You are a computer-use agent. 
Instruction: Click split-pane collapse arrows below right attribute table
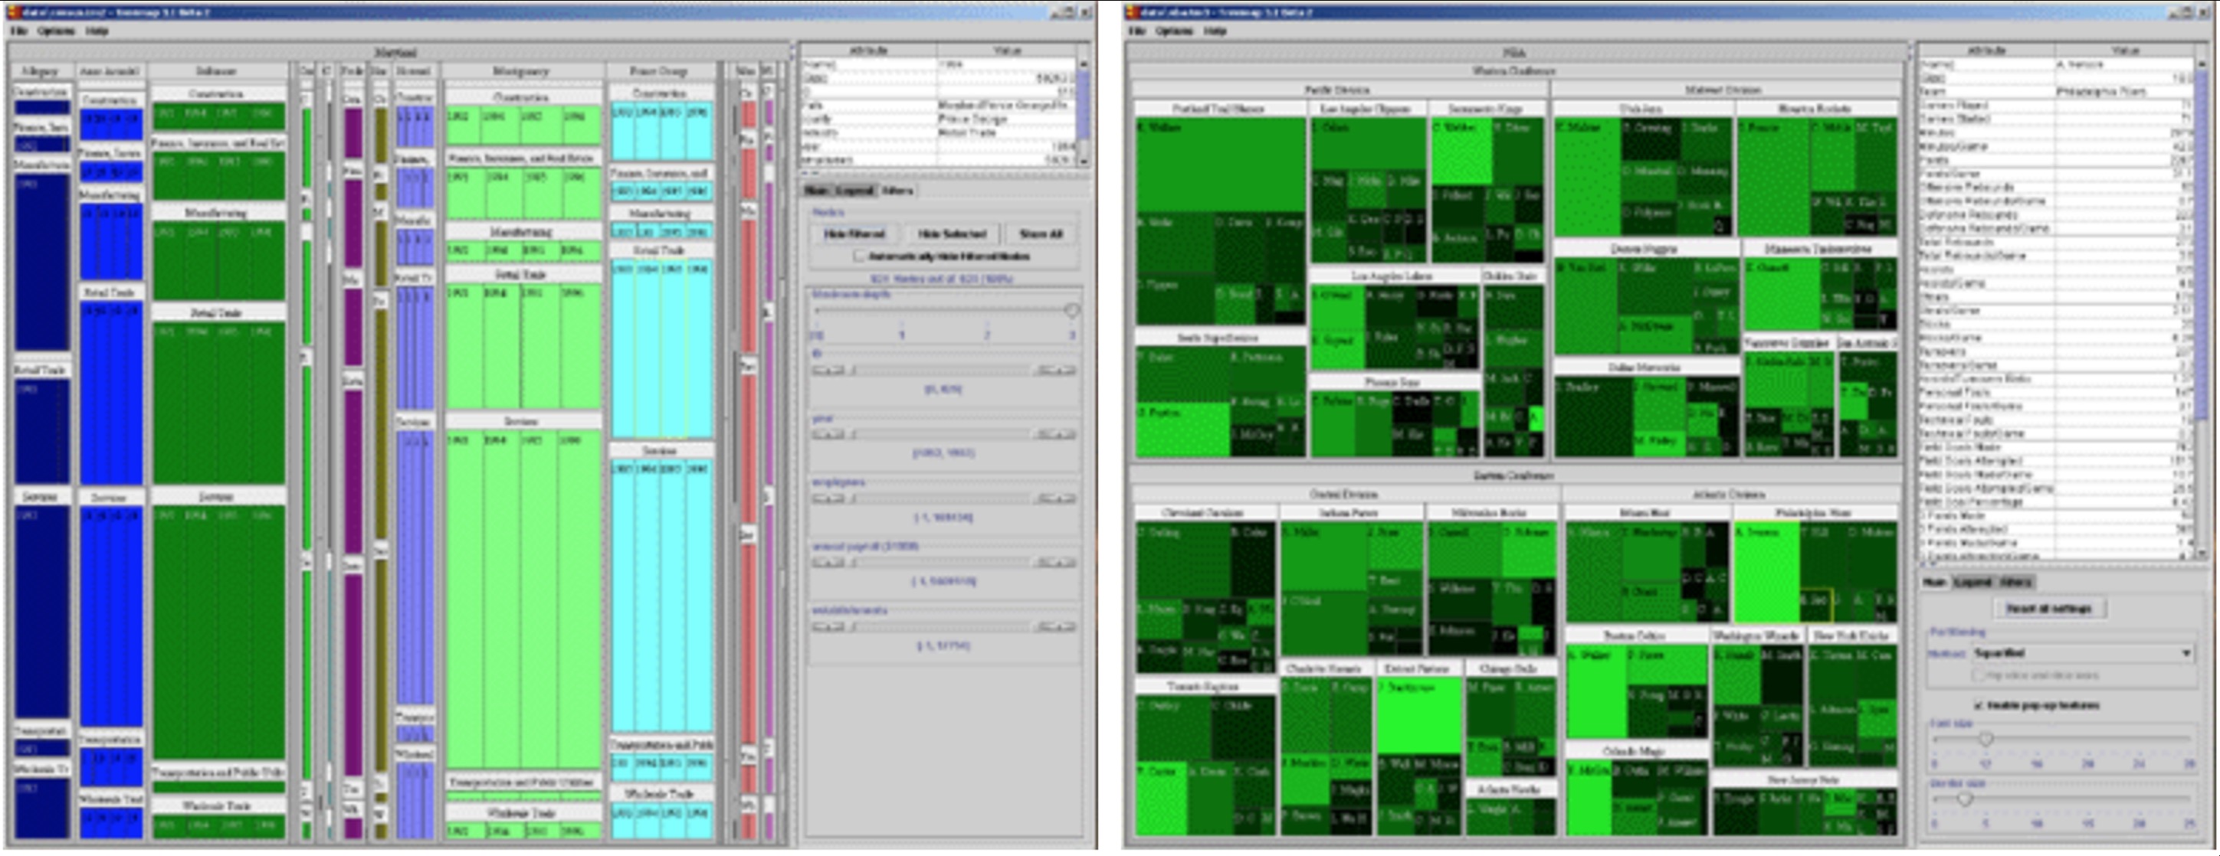[x=1924, y=566]
